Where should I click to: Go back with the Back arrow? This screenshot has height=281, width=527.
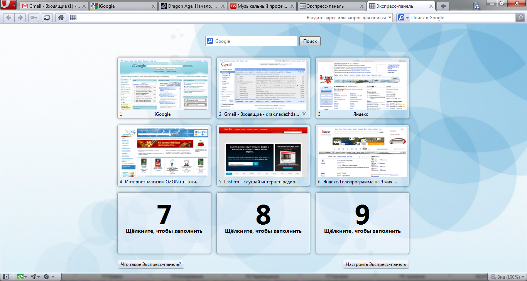pos(9,18)
